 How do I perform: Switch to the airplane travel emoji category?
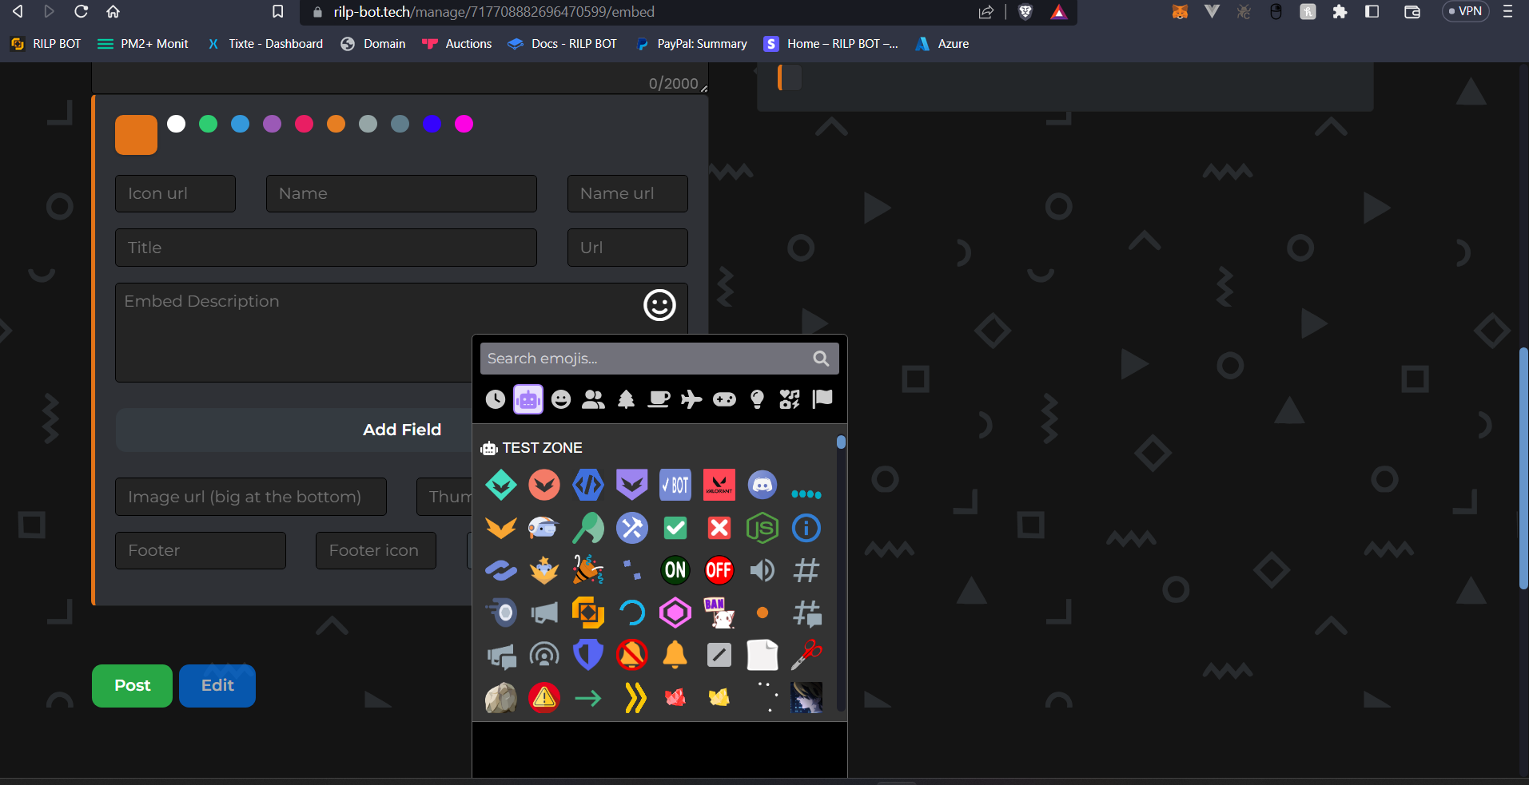pyautogui.click(x=691, y=399)
